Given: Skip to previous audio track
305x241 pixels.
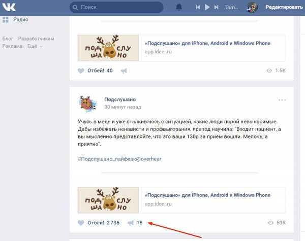Looking at the screenshot, I should (198, 7).
